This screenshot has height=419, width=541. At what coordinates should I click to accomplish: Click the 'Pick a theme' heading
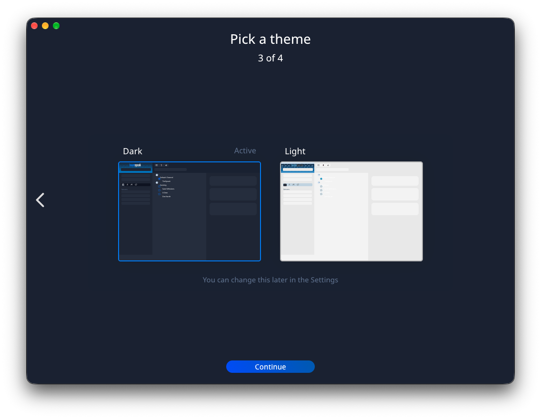[x=270, y=40]
